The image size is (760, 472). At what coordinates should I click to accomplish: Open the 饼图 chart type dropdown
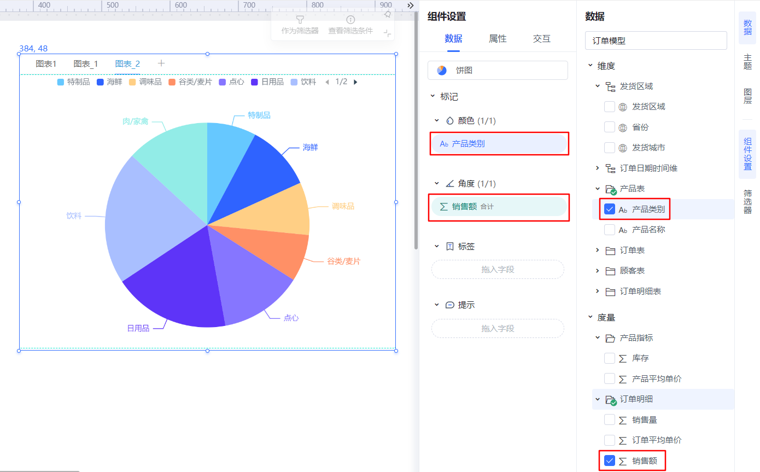498,71
